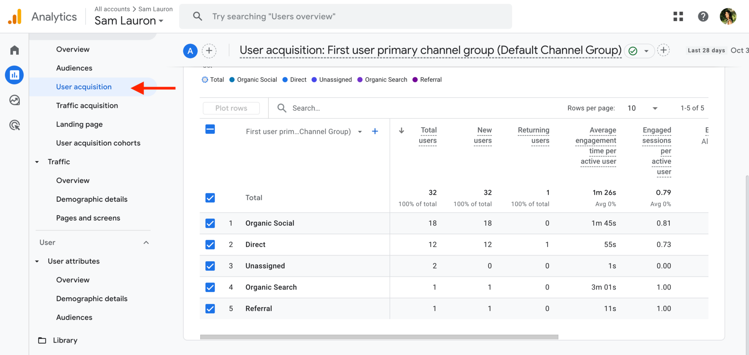Open the Explore section icon
The width and height of the screenshot is (749, 355).
pyautogui.click(x=14, y=100)
